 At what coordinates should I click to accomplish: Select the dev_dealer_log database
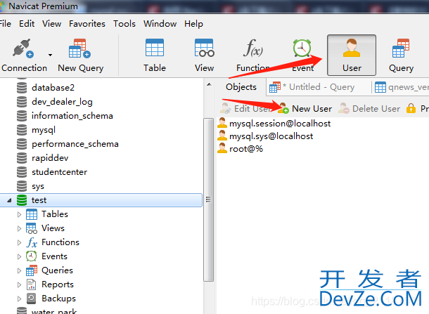62,102
